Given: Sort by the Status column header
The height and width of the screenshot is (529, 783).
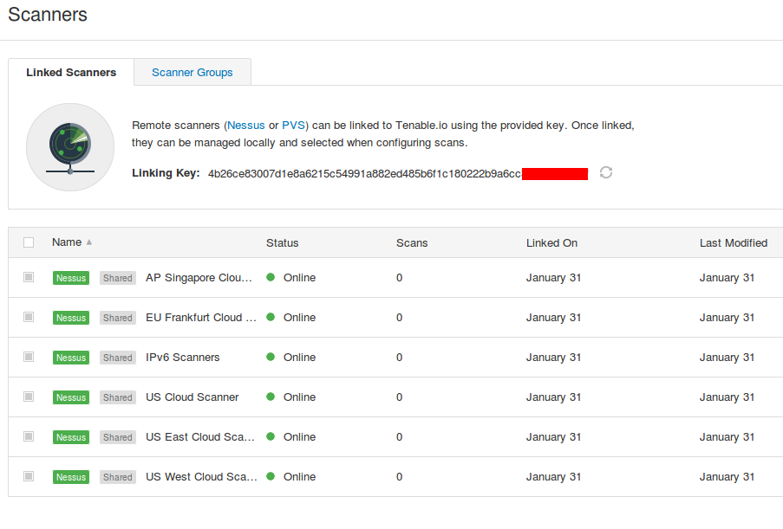Looking at the screenshot, I should (x=282, y=242).
